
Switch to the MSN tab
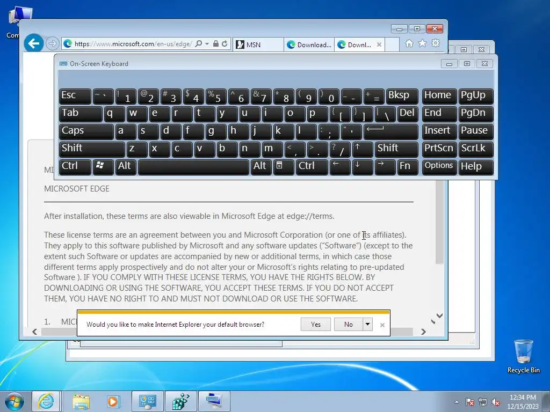(x=258, y=45)
